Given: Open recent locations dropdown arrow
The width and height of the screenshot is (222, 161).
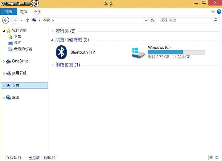Looking at the screenshot, I should click(x=22, y=20).
